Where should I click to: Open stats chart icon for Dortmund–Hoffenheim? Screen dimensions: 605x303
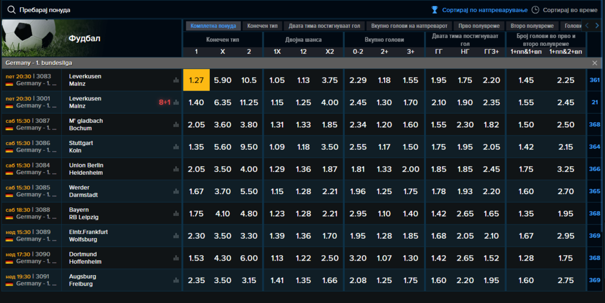point(176,258)
